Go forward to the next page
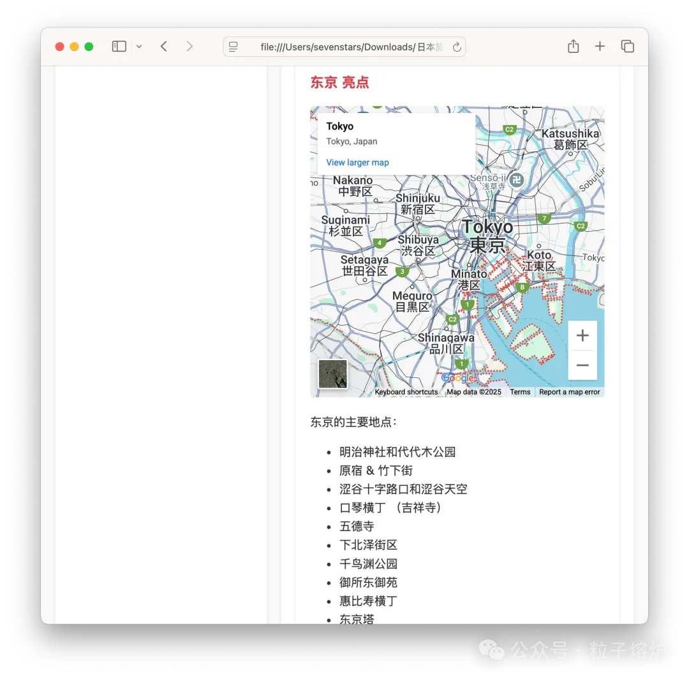Screen dimensions: 689x678 point(189,46)
